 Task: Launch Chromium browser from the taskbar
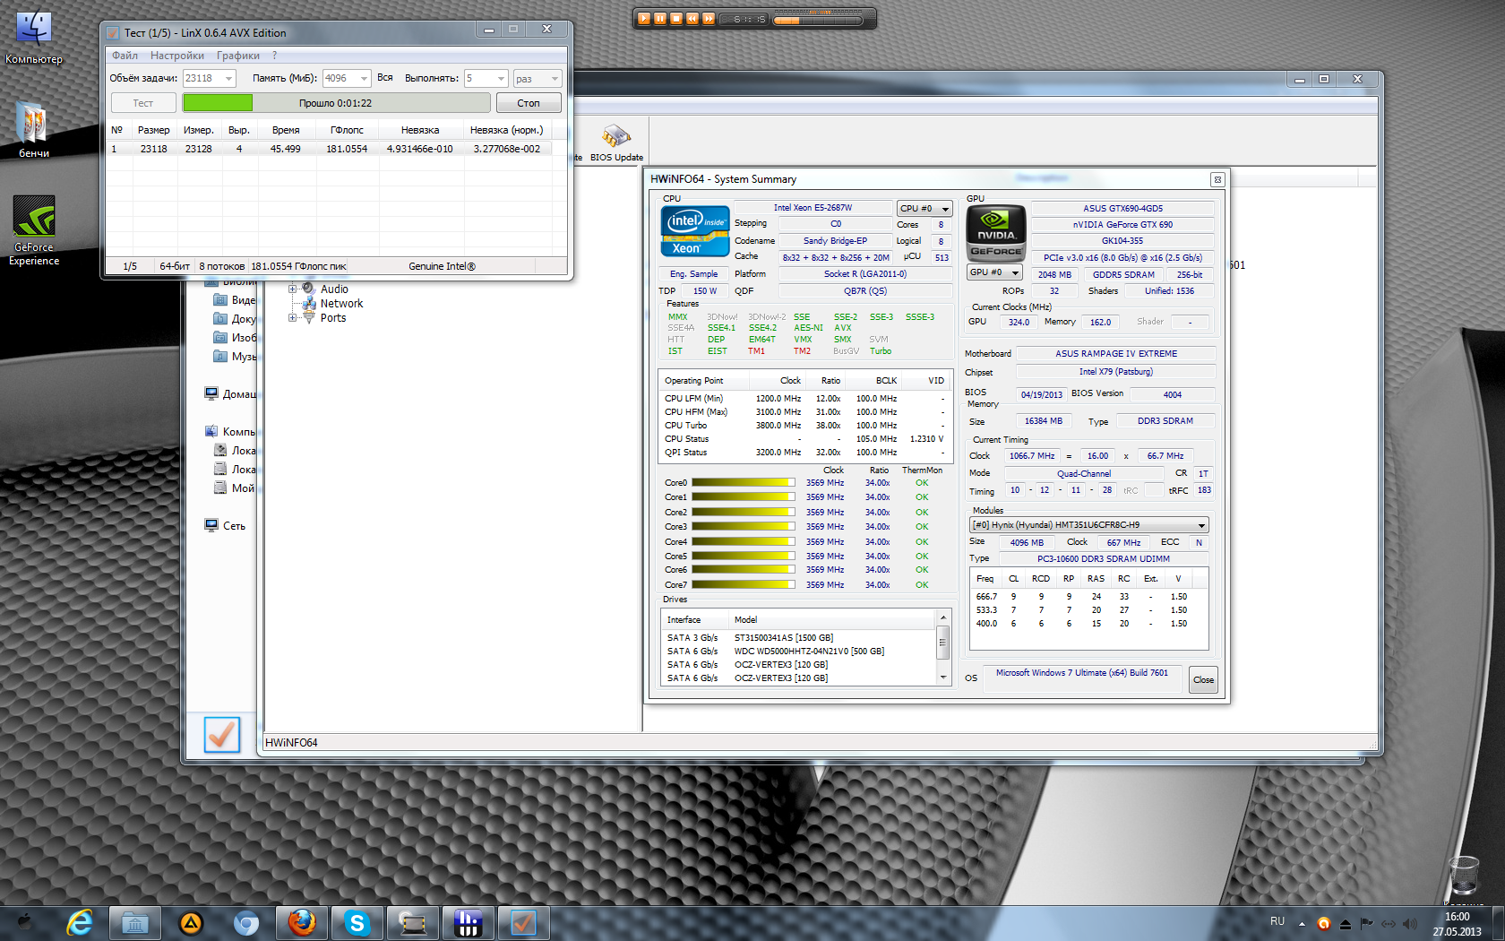tap(246, 923)
